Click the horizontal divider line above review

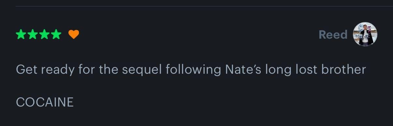(204, 6)
